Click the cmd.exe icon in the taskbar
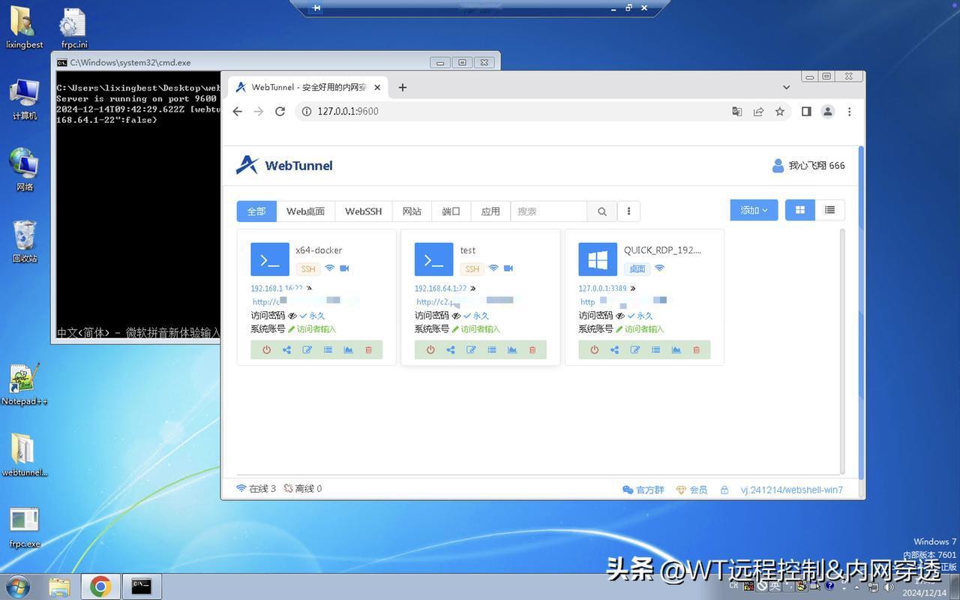This screenshot has height=600, width=960. [x=141, y=586]
